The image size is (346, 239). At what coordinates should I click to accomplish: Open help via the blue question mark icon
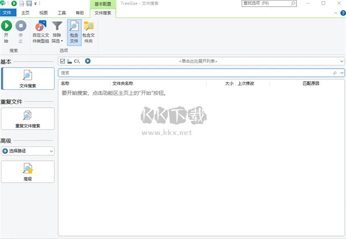[343, 13]
